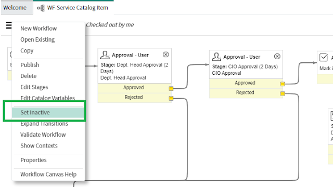Click the user icon on CIO Approval activity
This screenshot has height=187, width=333.
click(x=216, y=57)
